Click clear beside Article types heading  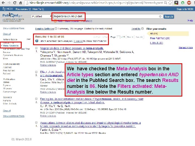pyautogui.click(x=29, y=39)
